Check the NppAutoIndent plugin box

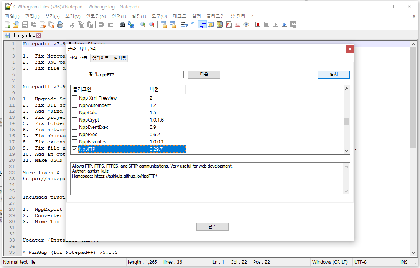point(75,105)
